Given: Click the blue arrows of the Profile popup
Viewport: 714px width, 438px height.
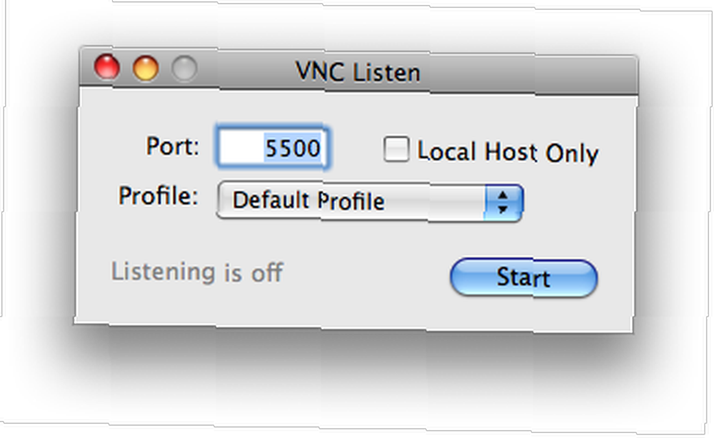Looking at the screenshot, I should point(503,202).
